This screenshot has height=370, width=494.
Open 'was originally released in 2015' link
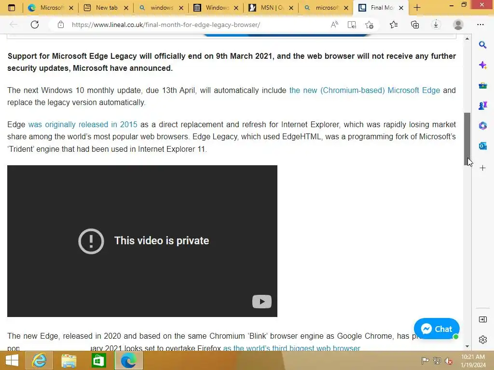(x=83, y=125)
